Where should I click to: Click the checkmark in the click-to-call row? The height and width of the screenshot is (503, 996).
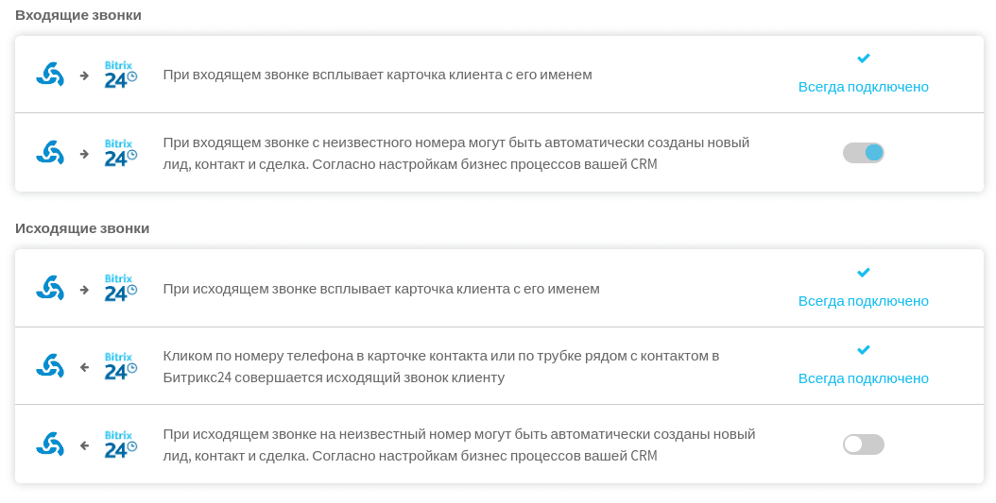coord(864,350)
